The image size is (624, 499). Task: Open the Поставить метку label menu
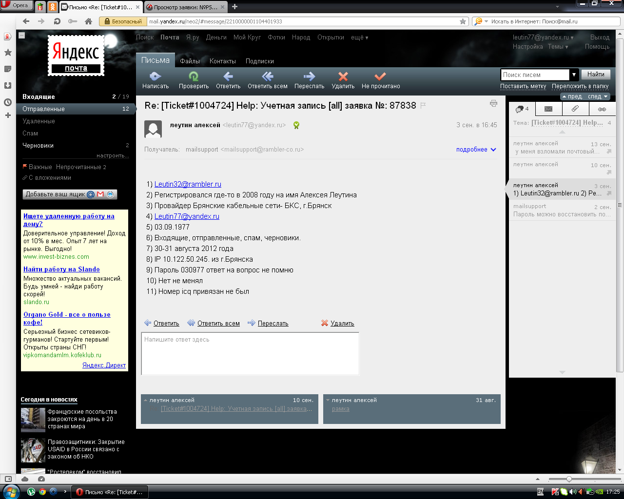tap(523, 86)
